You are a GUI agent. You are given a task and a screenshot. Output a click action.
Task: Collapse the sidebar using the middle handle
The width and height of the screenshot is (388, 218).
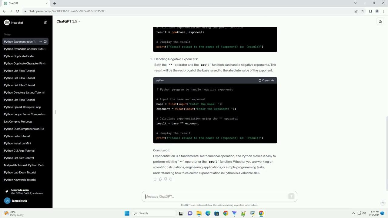click(x=56, y=112)
